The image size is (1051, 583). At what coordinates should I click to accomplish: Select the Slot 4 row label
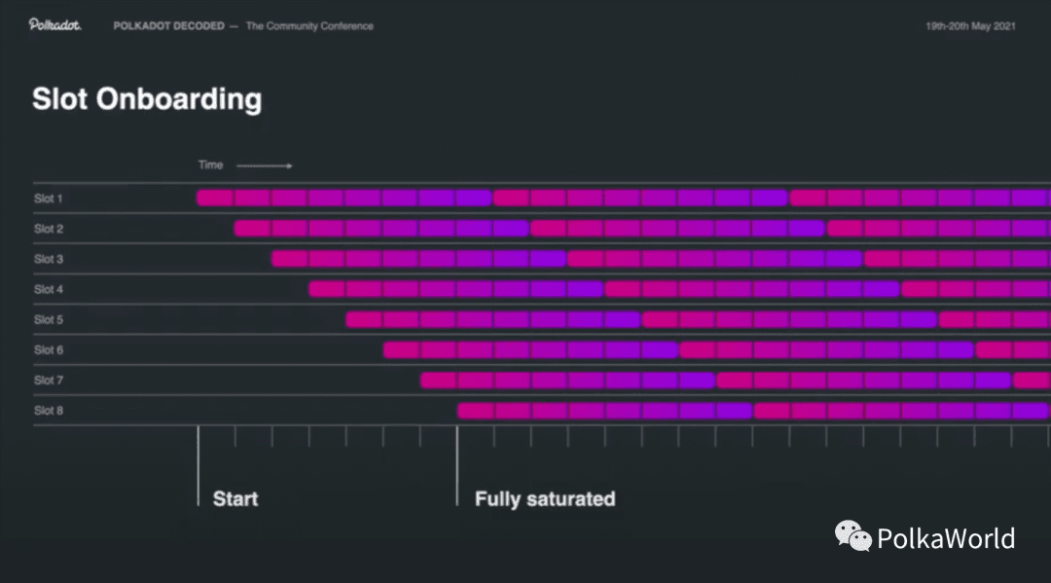point(49,289)
